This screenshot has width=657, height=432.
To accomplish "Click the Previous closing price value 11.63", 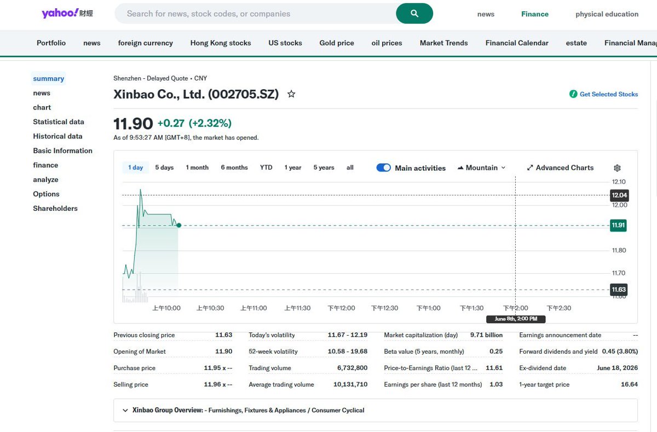I will (x=223, y=335).
